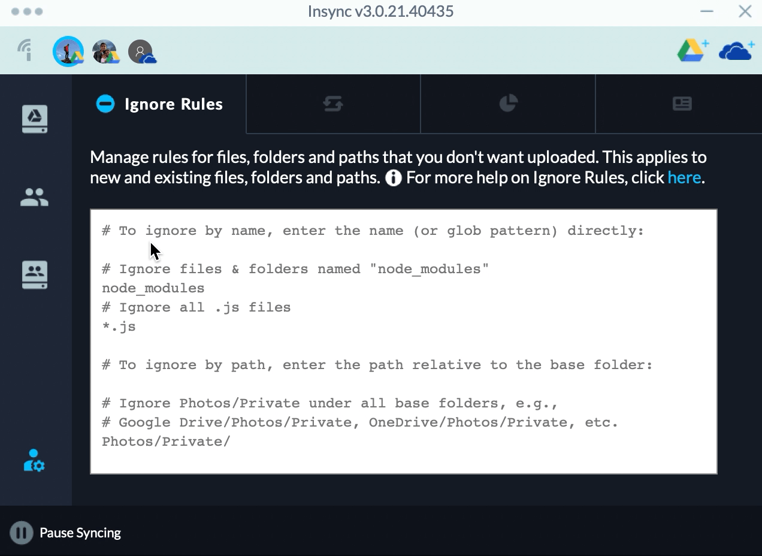Open My Drive in the sidebar
The height and width of the screenshot is (556, 762).
click(x=35, y=118)
